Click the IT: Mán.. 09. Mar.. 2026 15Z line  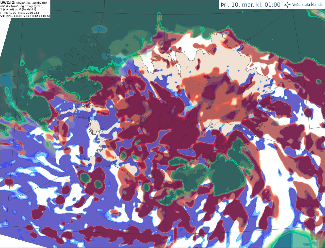20,13
